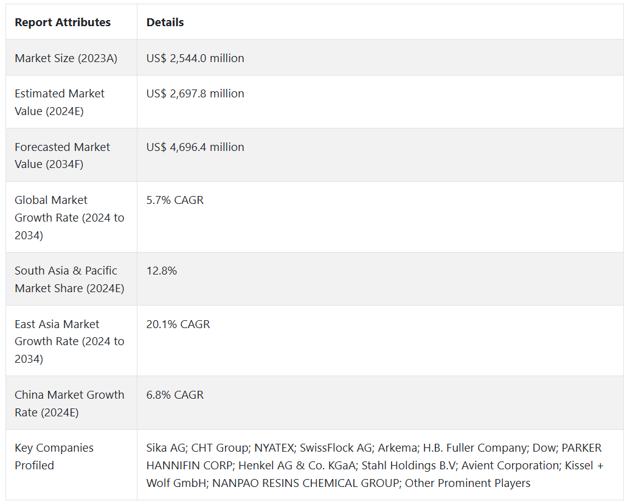630x504 pixels.
Task: Select 'East Asia Market Growth Rate' cell
Action: click(x=69, y=341)
